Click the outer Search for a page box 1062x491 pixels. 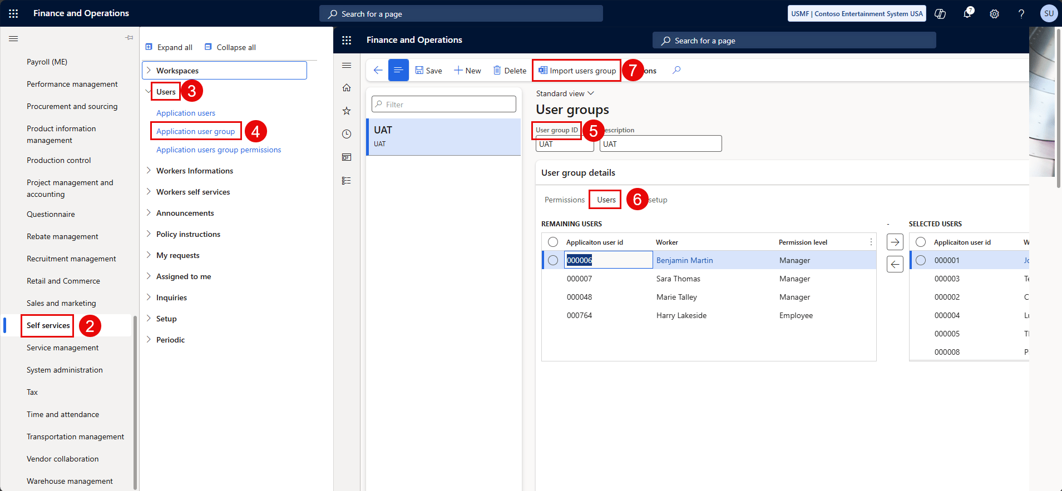[461, 14]
